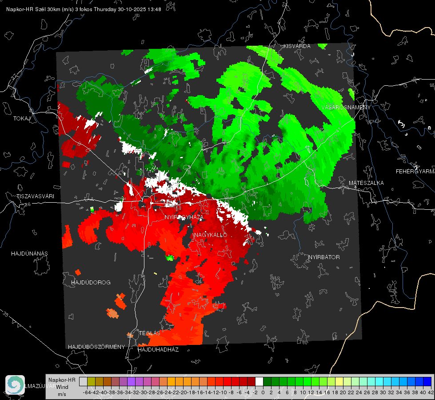This screenshot has height=400, width=435.
Task: Click the road number 35 marker
Action: coord(6,314)
